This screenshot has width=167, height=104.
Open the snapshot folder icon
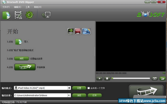click(x=162, y=79)
